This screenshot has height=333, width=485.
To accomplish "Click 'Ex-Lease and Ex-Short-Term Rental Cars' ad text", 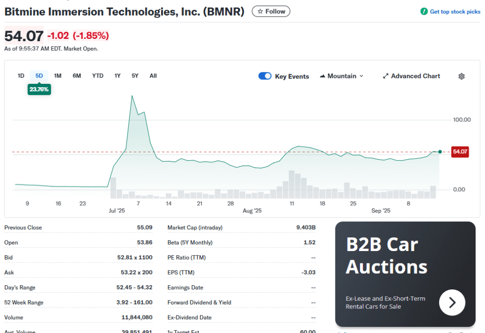I will 385,302.
